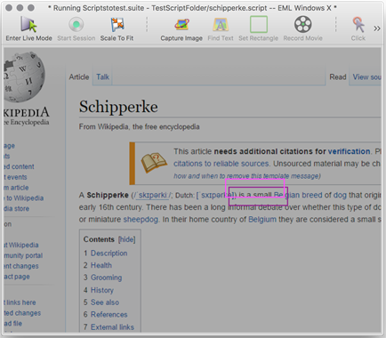Click the Schipperke page heading

pos(118,107)
